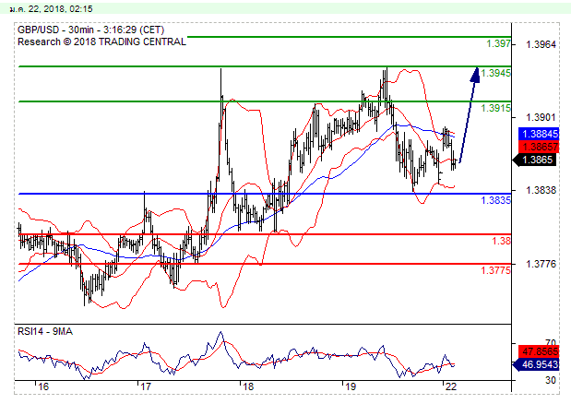
Task: Click the 'RSI14 - 9MA' indicator title
Action: pyautogui.click(x=45, y=331)
